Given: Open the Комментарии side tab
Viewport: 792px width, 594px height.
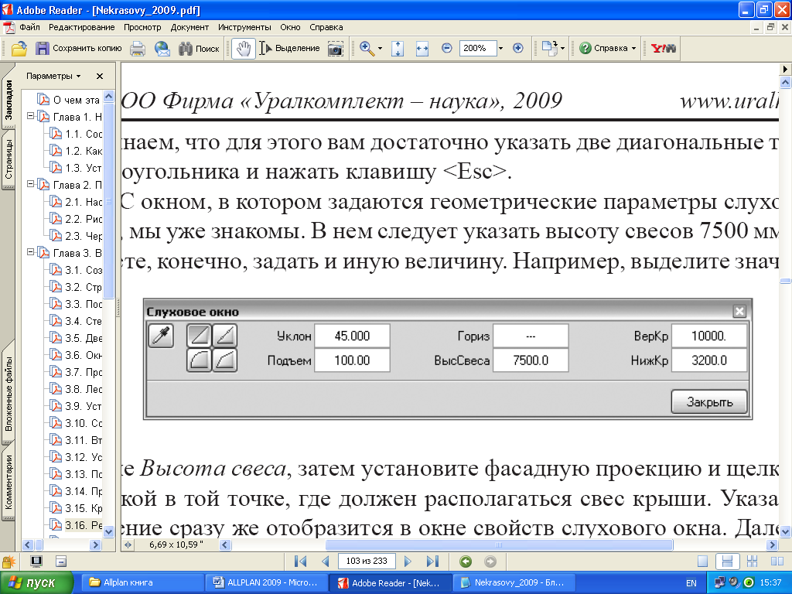Looking at the screenshot, I should (x=9, y=483).
